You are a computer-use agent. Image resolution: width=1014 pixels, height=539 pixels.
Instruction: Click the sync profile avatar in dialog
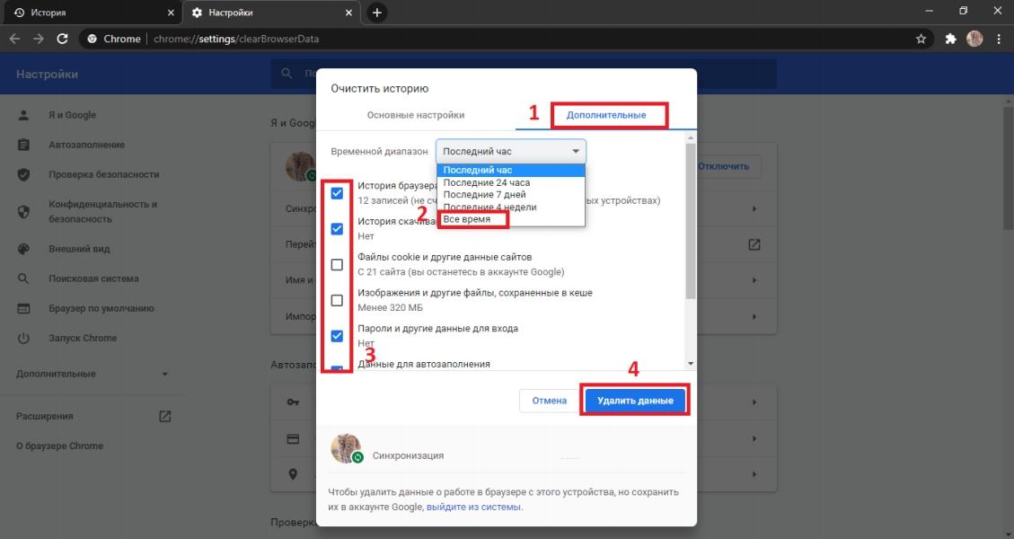[346, 448]
